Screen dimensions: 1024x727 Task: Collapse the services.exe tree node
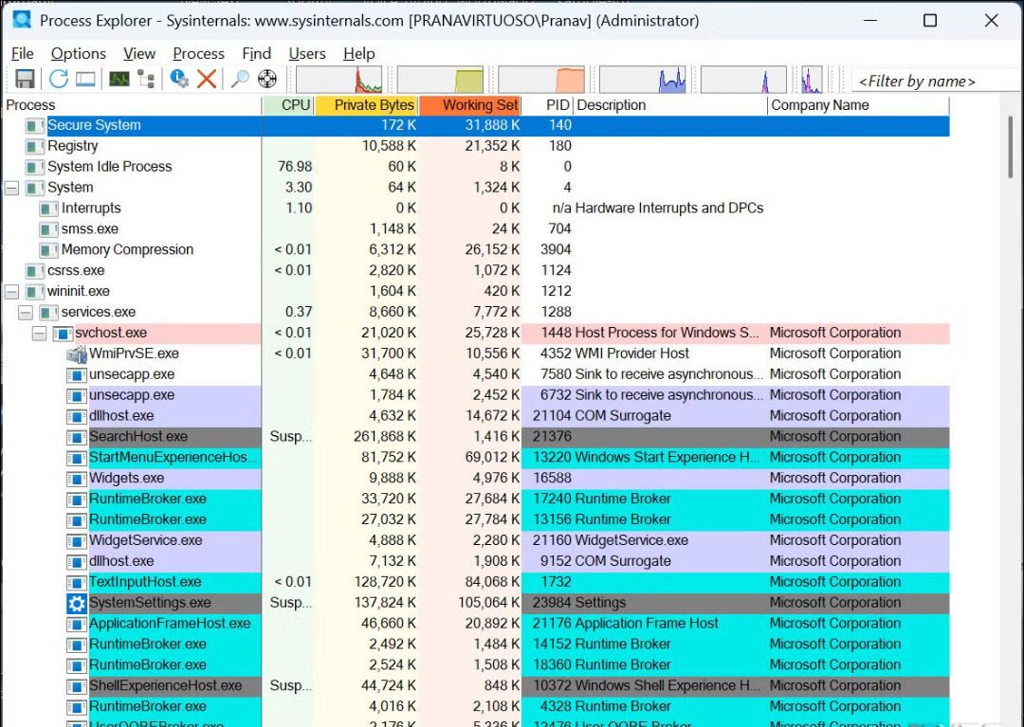point(26,313)
